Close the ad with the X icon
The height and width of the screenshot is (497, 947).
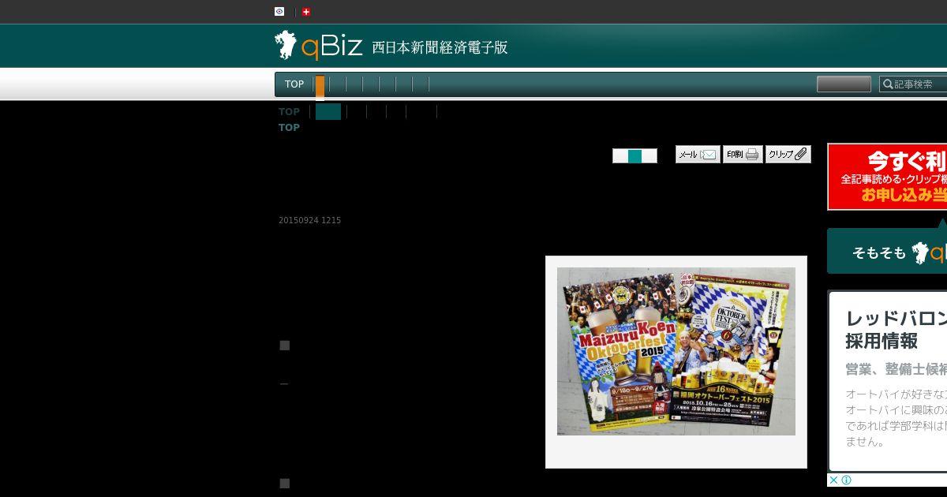click(x=833, y=480)
